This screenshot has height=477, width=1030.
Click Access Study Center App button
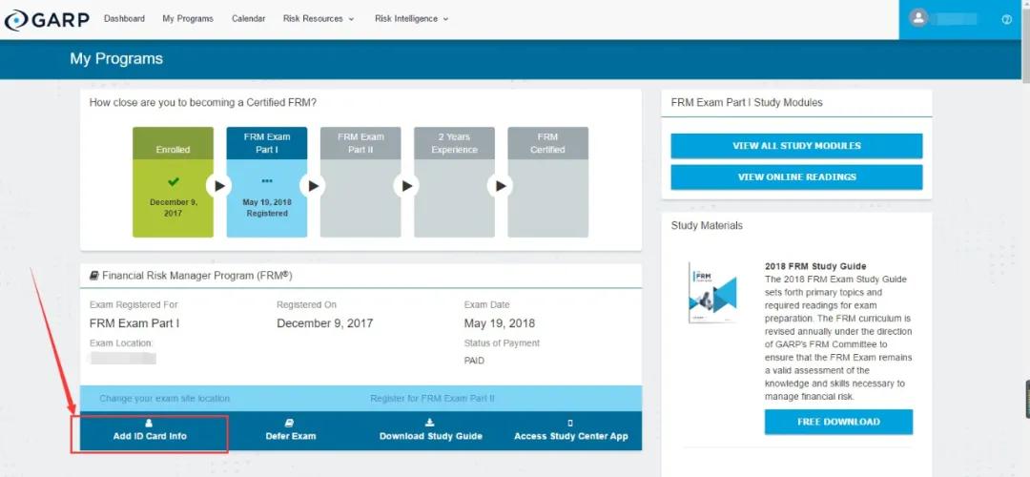coord(571,431)
